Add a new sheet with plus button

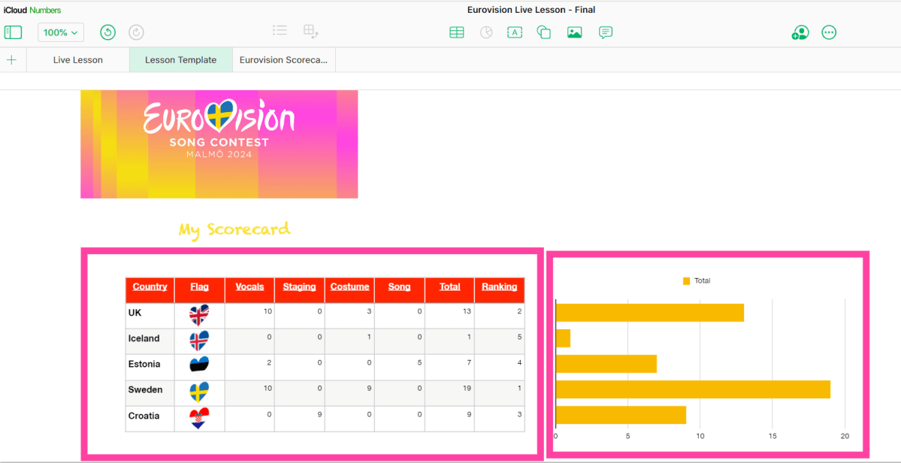point(12,60)
